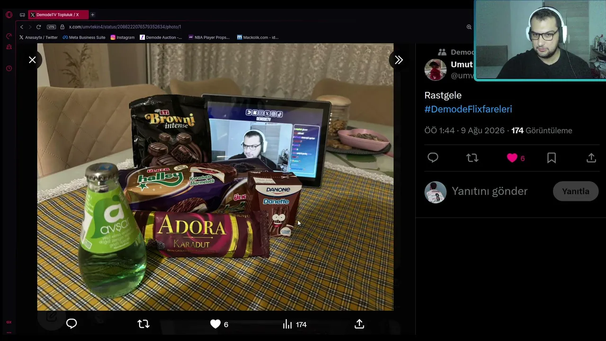Share the post with the icon below the photo
606x341 pixels.
click(x=359, y=324)
